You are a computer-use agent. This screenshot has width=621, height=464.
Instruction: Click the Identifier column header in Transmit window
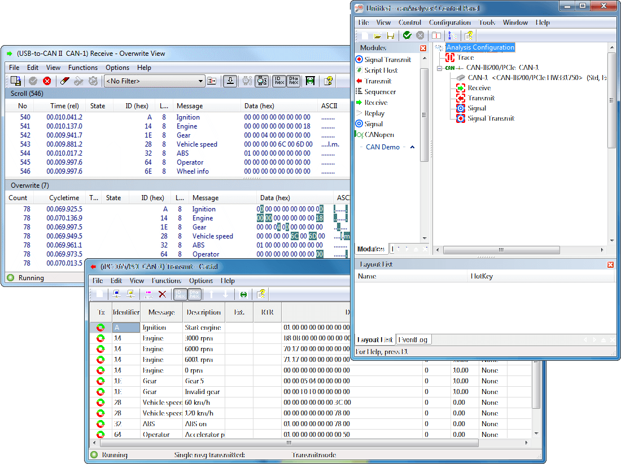(126, 312)
